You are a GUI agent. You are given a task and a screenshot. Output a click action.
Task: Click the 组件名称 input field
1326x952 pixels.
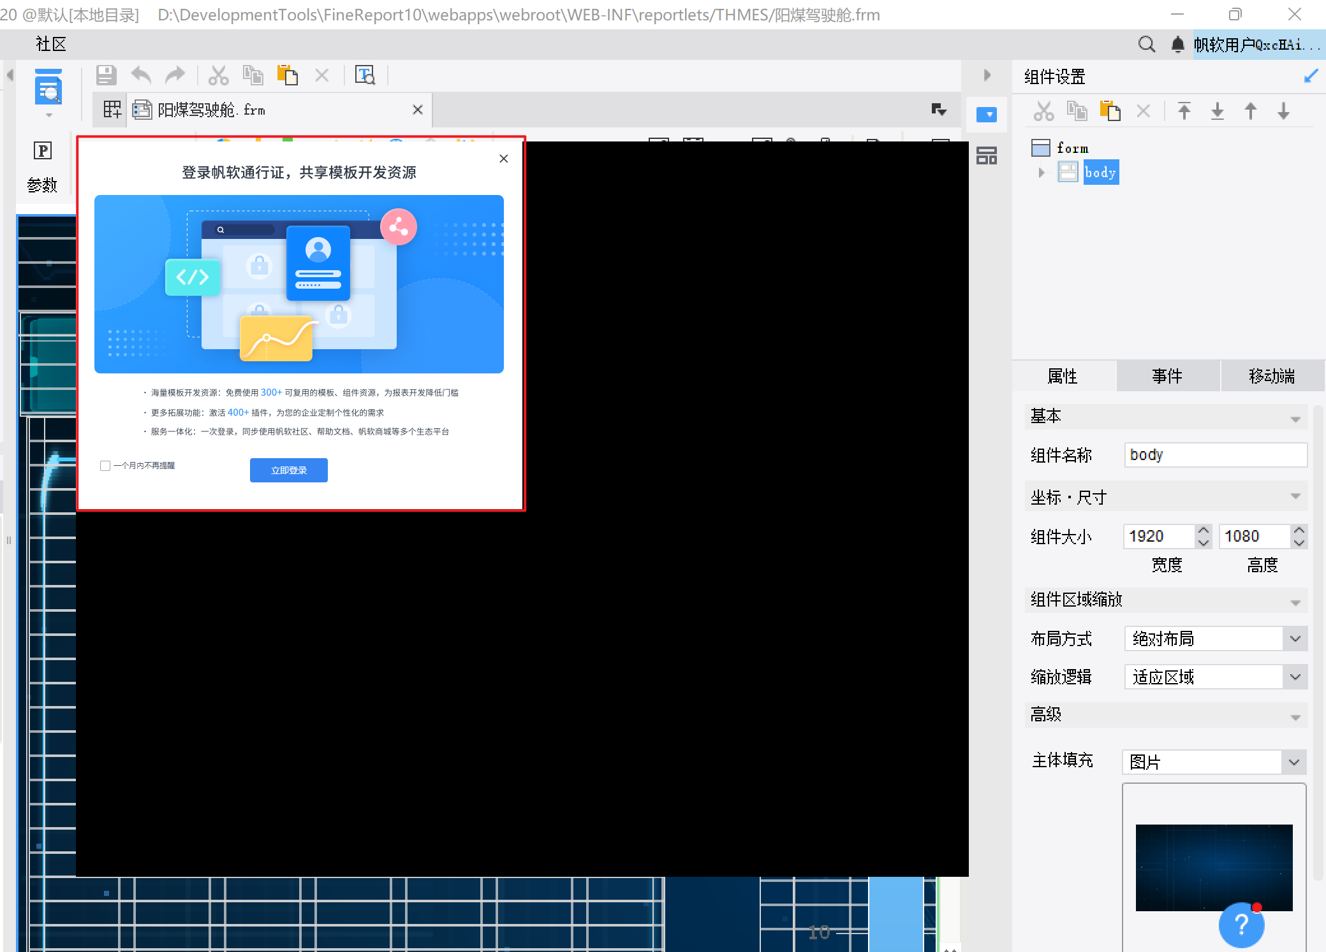tap(1216, 455)
